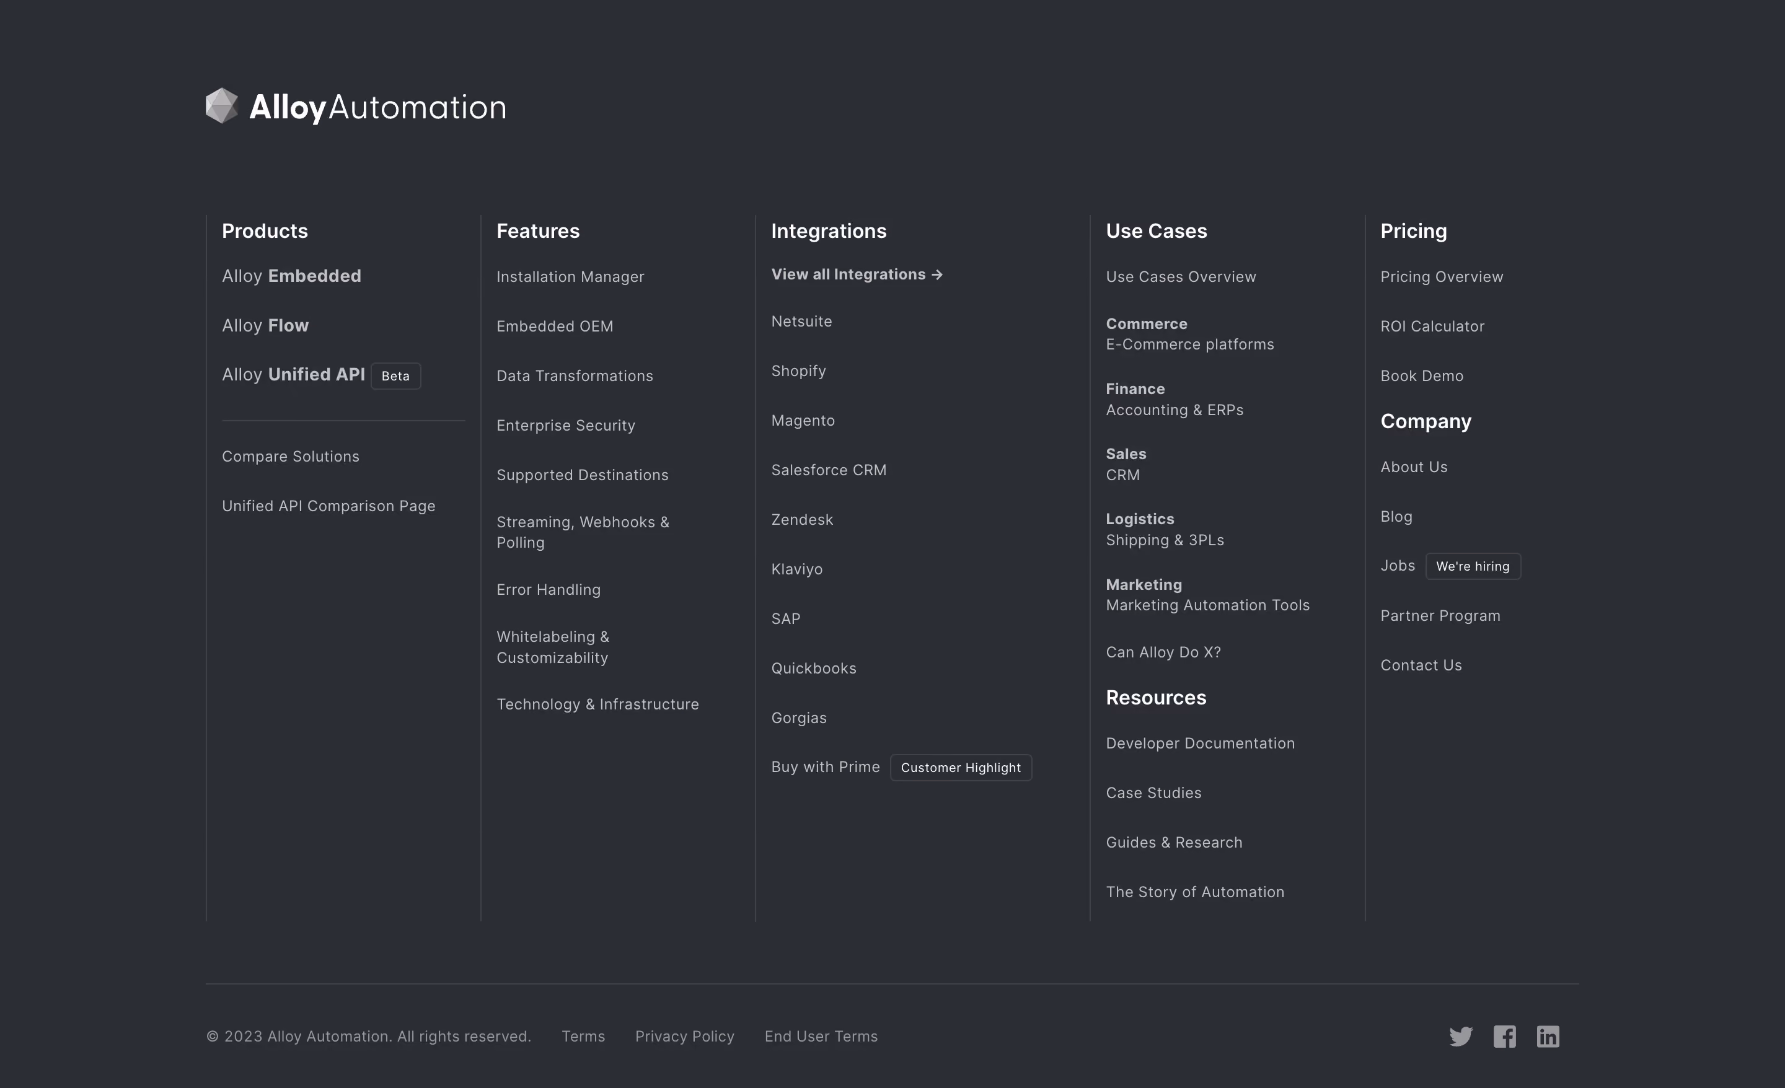Open Alloy Unified API link
Viewport: 1785px width, 1088px height.
(293, 374)
